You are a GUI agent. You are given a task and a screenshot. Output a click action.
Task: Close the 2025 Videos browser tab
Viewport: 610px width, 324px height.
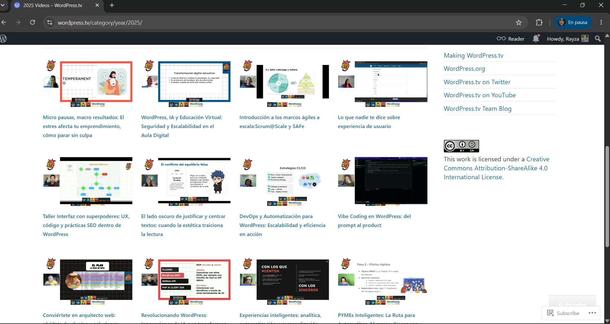point(97,5)
